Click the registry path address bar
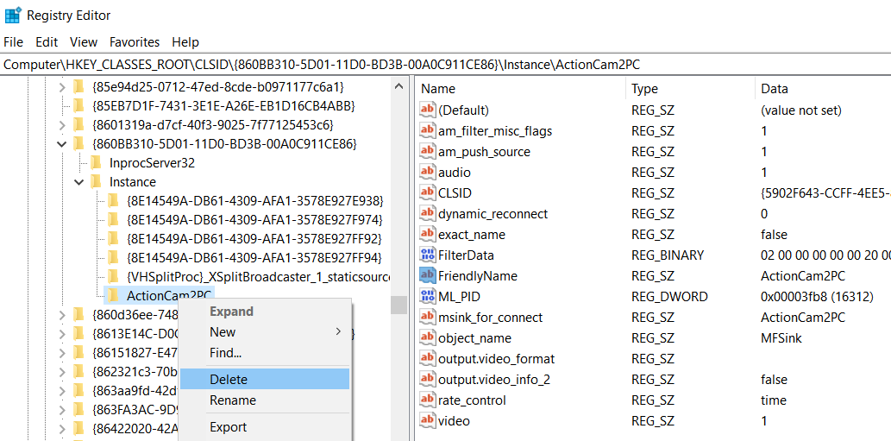The height and width of the screenshot is (441, 891). click(445, 64)
